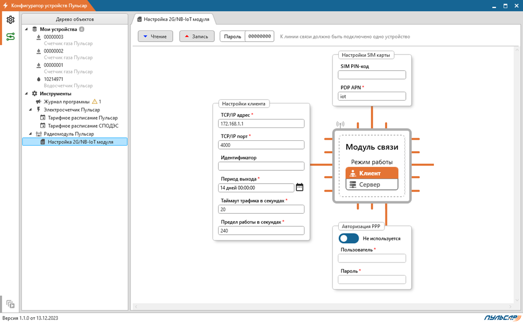This screenshot has height=323, width=523.
Task: Select Сервер operating mode
Action: point(372,184)
